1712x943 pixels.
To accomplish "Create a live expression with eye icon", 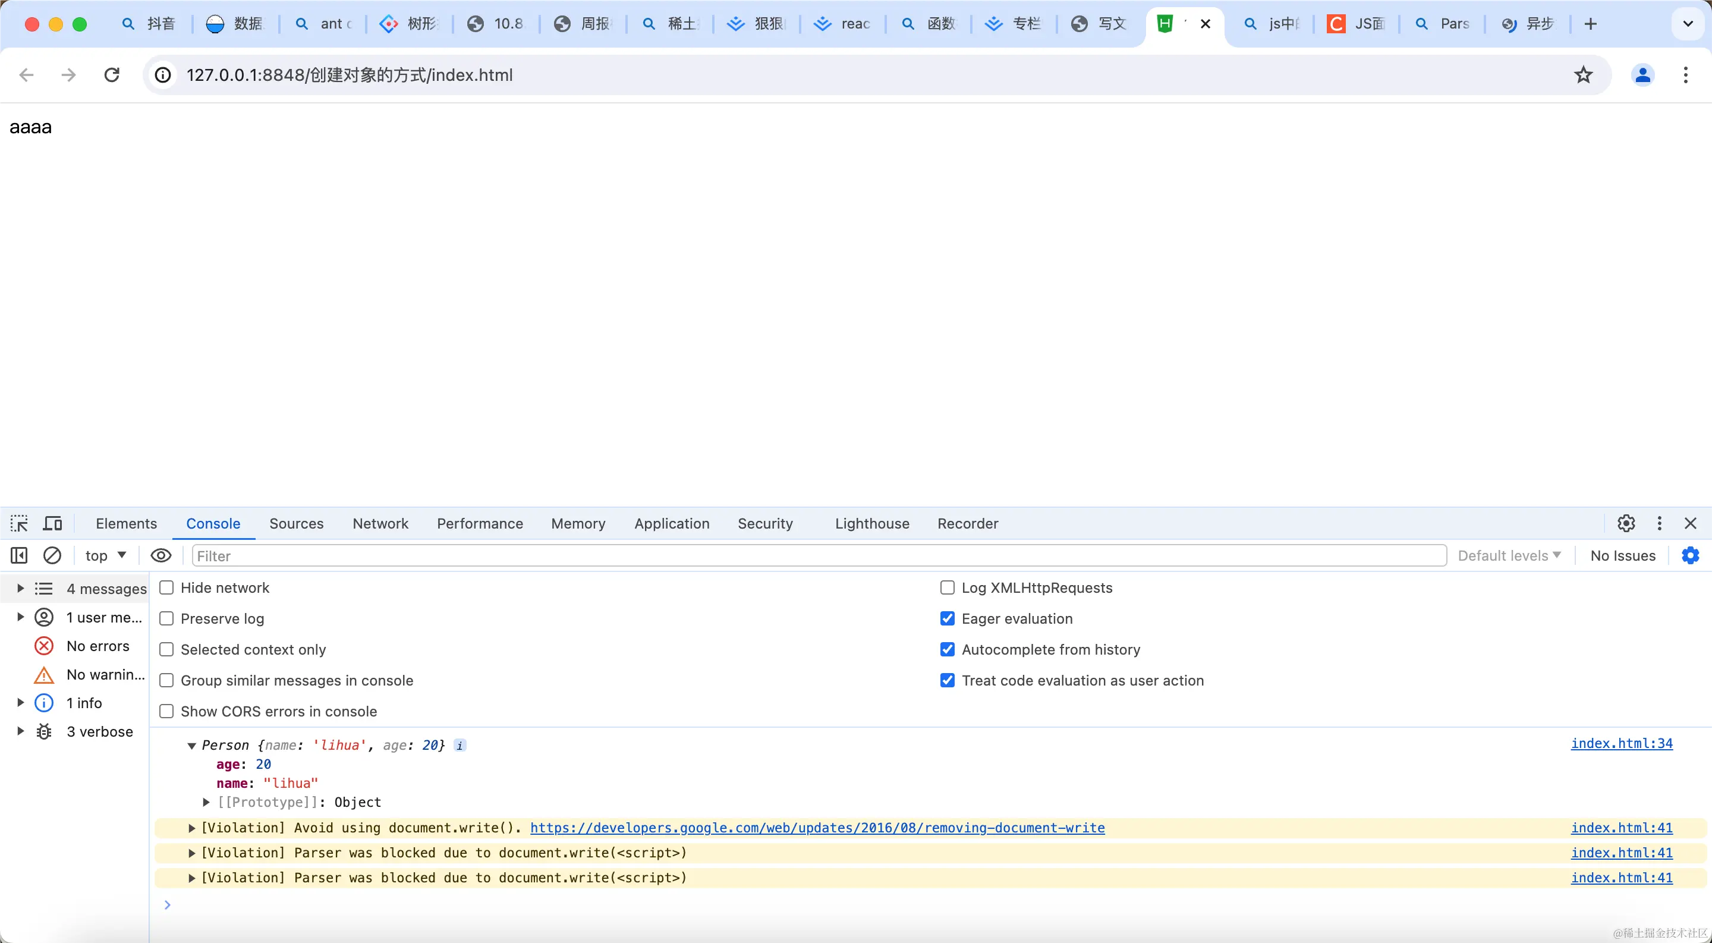I will click(161, 555).
